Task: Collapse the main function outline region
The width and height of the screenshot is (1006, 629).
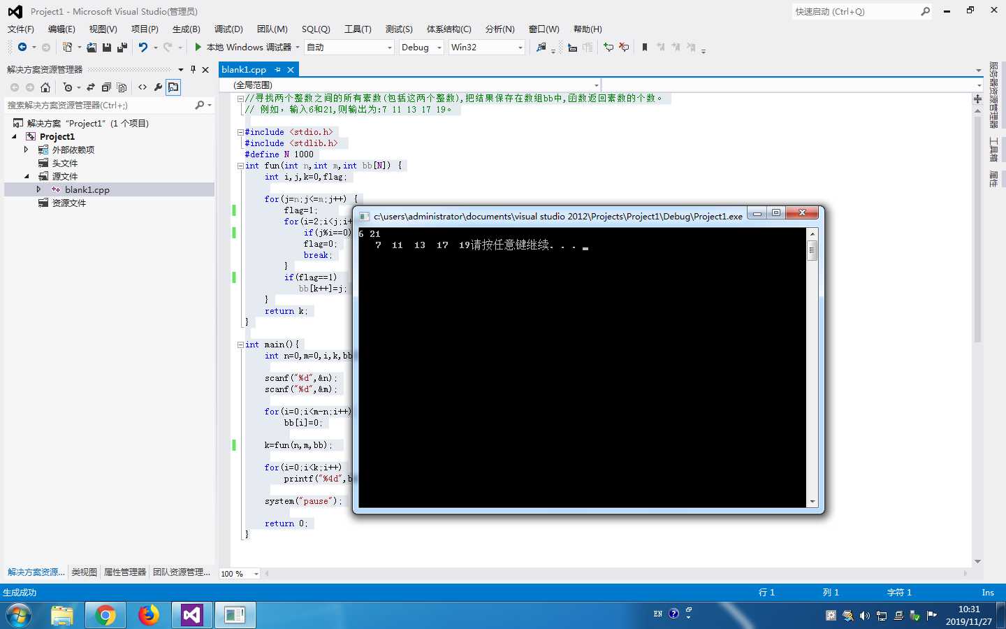Action: pyautogui.click(x=240, y=345)
